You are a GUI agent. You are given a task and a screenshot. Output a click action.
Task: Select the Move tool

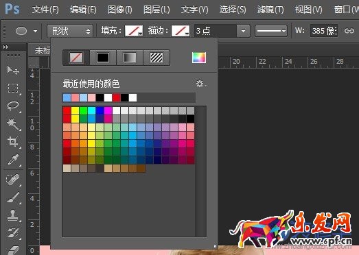point(13,70)
